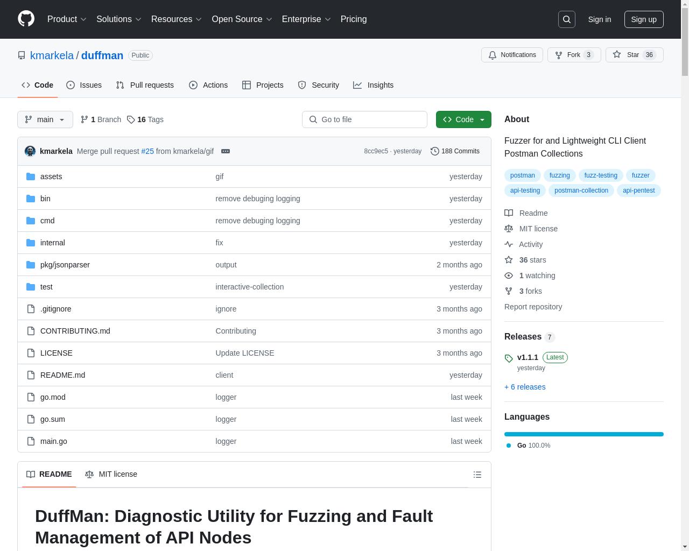Click the pulse icon next to Activity

coord(509,244)
